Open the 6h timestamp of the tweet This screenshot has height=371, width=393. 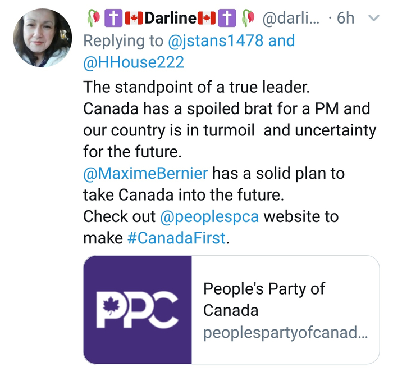click(x=345, y=18)
